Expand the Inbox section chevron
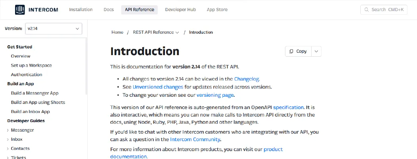Viewport: 417px width, 159px height. coord(8,139)
